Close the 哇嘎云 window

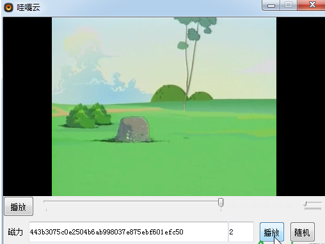click(x=312, y=4)
